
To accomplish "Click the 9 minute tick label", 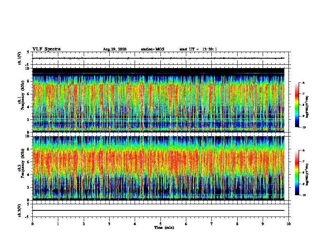I will pos(263,224).
